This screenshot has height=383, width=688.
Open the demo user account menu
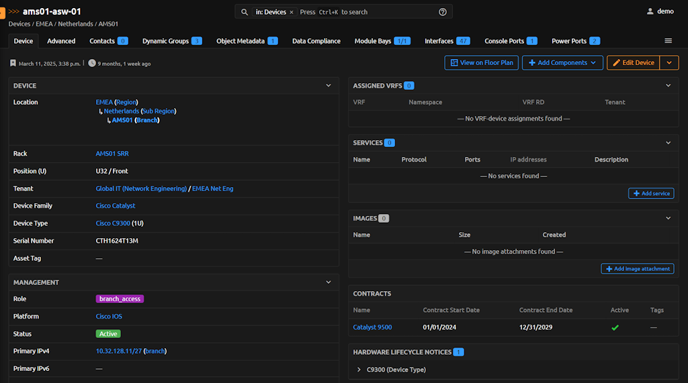tap(660, 11)
